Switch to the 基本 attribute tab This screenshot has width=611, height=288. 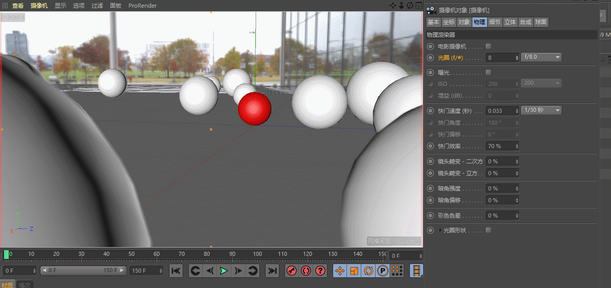433,22
